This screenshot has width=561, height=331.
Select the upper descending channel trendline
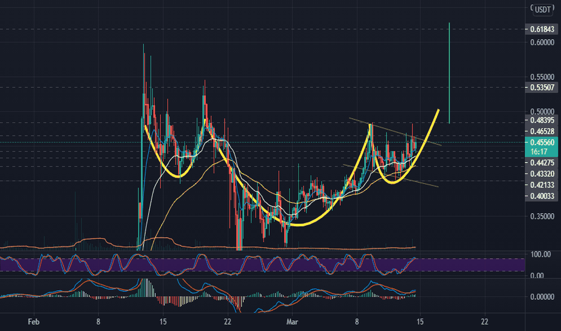pyautogui.click(x=395, y=131)
